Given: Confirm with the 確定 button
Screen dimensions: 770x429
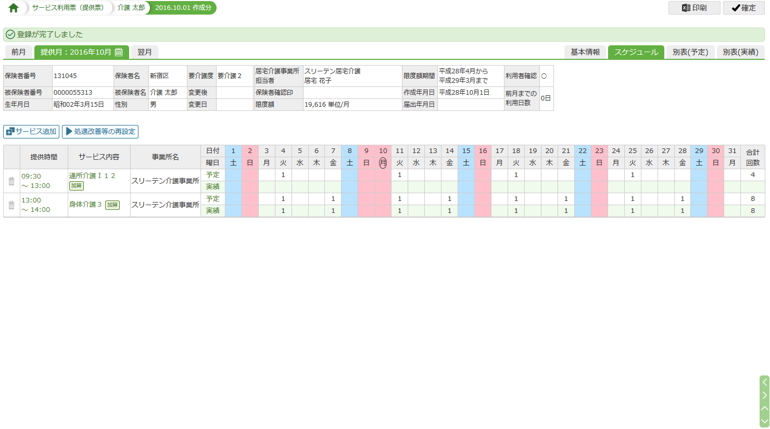Looking at the screenshot, I should point(743,8).
